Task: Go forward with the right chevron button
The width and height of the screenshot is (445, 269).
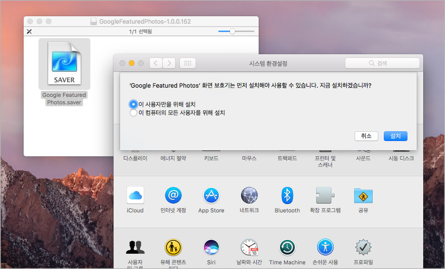Action: pyautogui.click(x=169, y=63)
